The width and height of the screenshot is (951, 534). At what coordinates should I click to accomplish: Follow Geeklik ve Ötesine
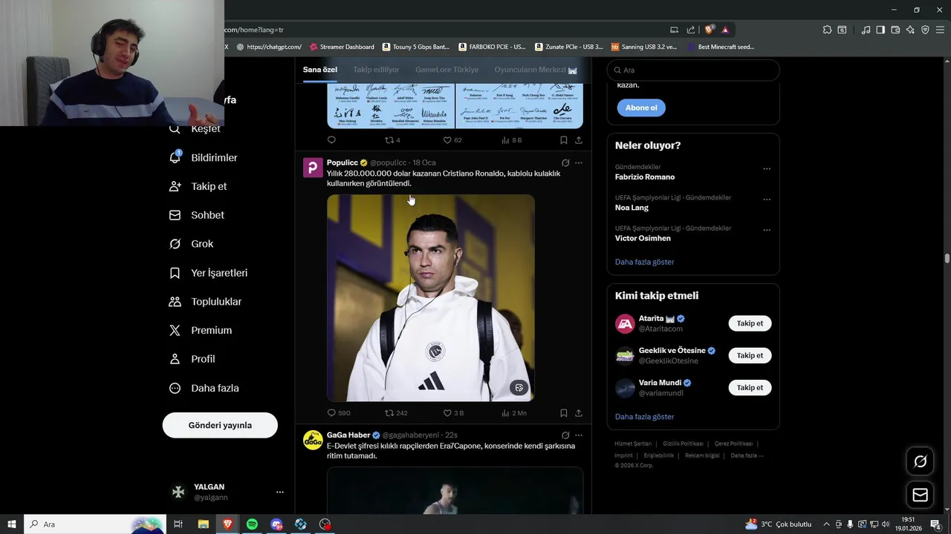(x=750, y=355)
